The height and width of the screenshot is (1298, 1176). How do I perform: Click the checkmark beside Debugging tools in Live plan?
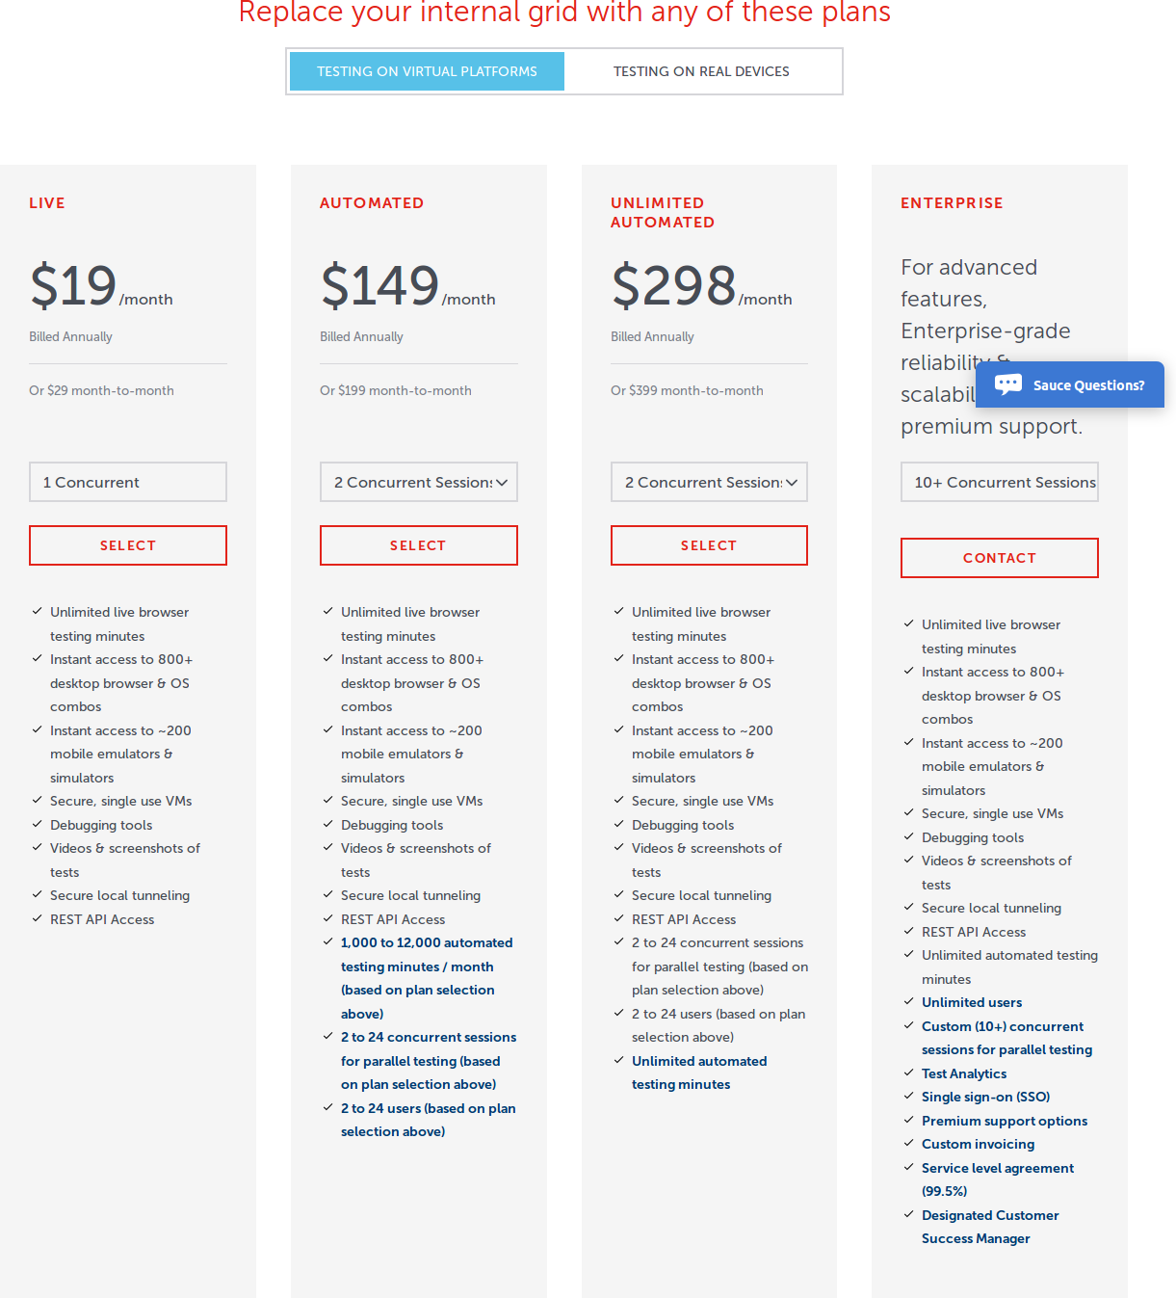(x=37, y=824)
